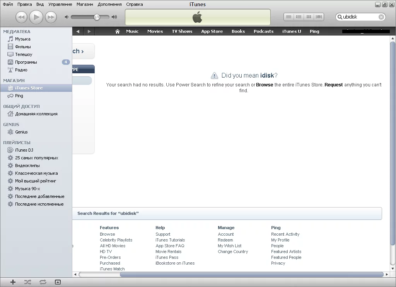The height and width of the screenshot is (287, 396).
Task: Click the Browse link in no-results message
Action: 265,85
